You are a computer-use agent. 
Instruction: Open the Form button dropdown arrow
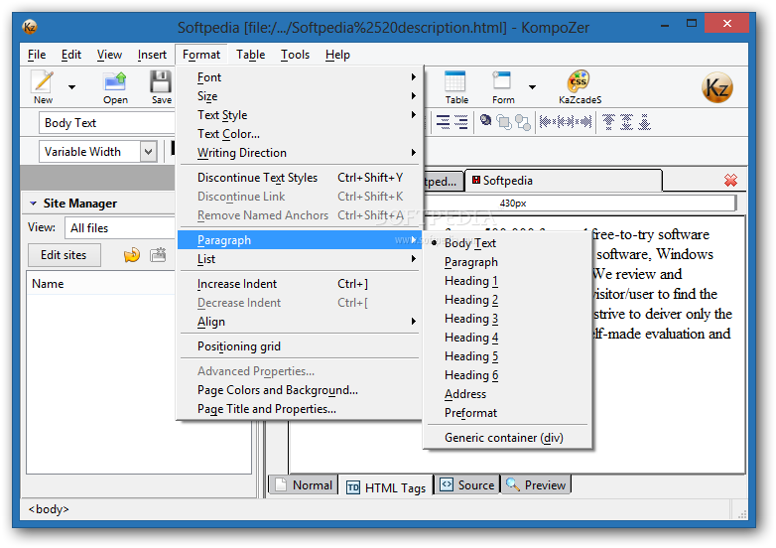pos(532,87)
